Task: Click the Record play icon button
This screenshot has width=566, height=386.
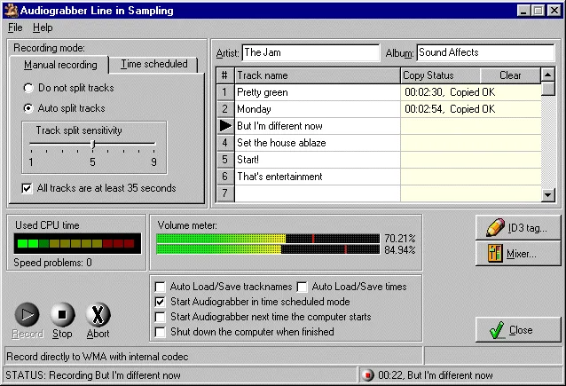Action: [28, 314]
